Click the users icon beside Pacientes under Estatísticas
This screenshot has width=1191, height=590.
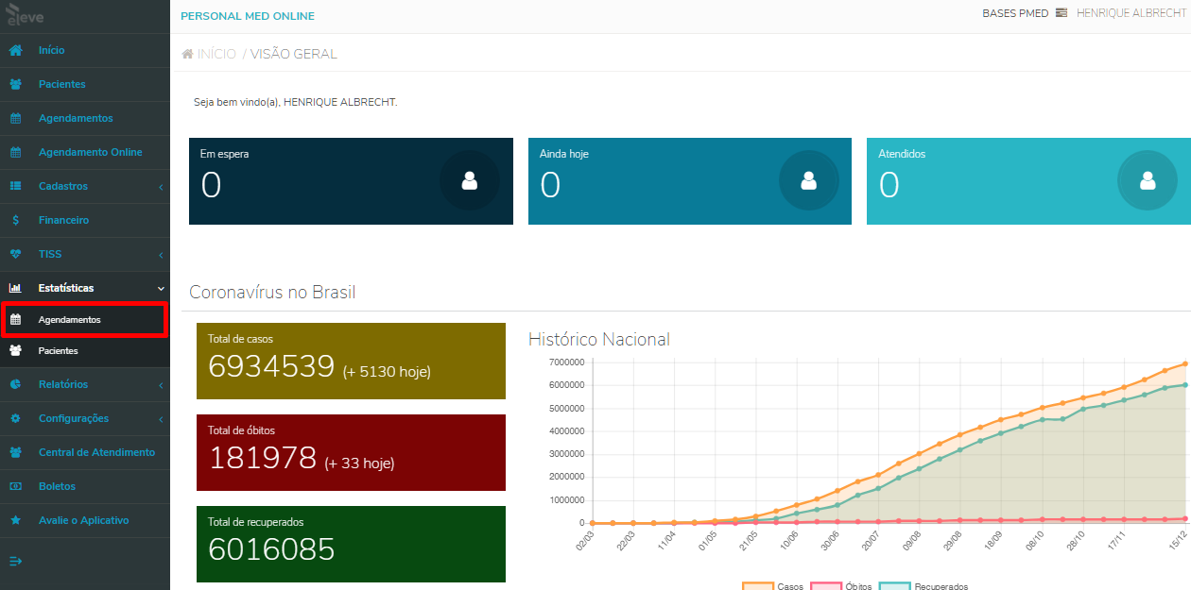pyautogui.click(x=15, y=350)
